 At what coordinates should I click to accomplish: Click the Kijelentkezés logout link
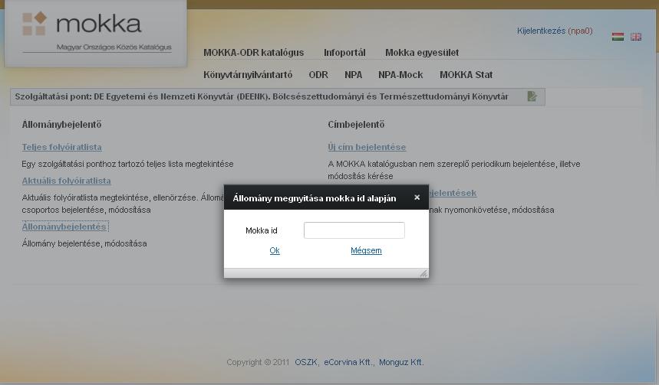pyautogui.click(x=541, y=31)
